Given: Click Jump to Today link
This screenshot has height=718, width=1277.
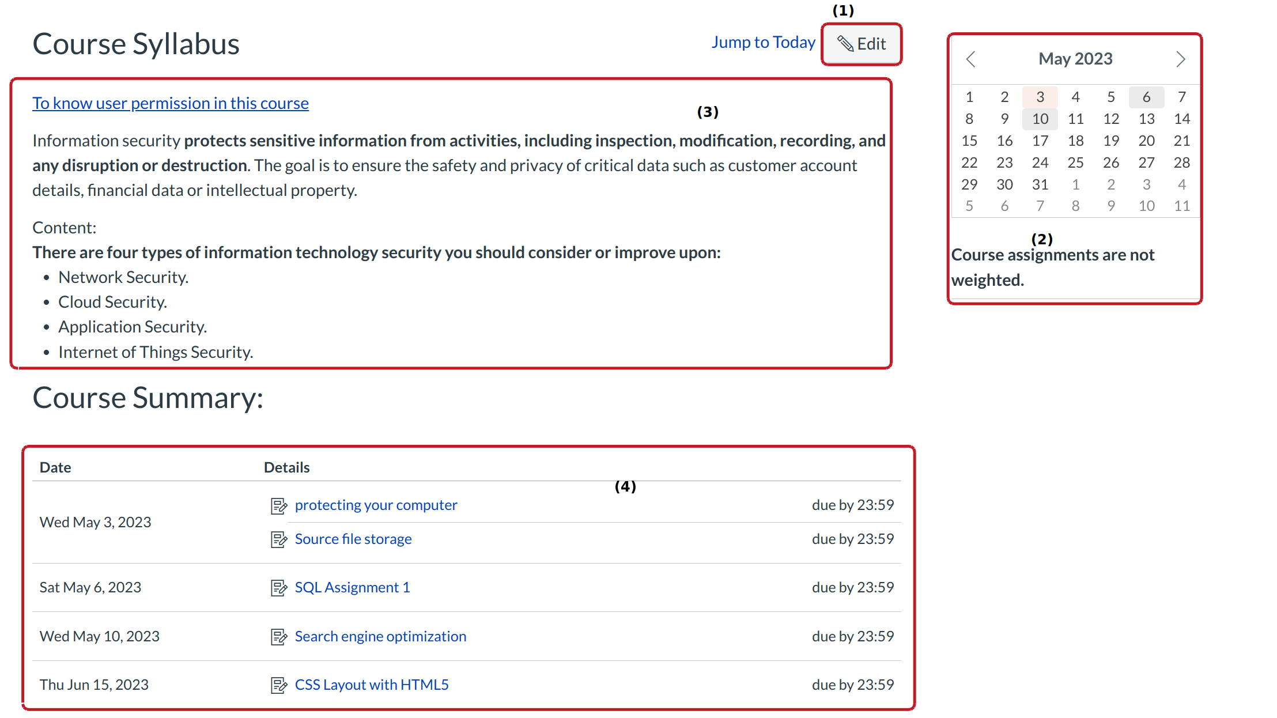Looking at the screenshot, I should coord(763,43).
